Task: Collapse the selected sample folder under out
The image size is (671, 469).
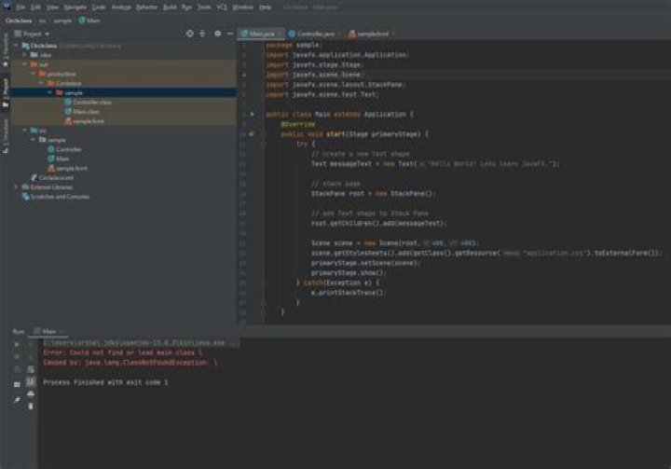Action: coord(50,93)
